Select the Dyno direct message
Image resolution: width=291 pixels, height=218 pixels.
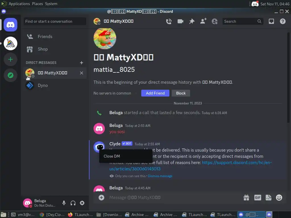pyautogui.click(x=55, y=85)
